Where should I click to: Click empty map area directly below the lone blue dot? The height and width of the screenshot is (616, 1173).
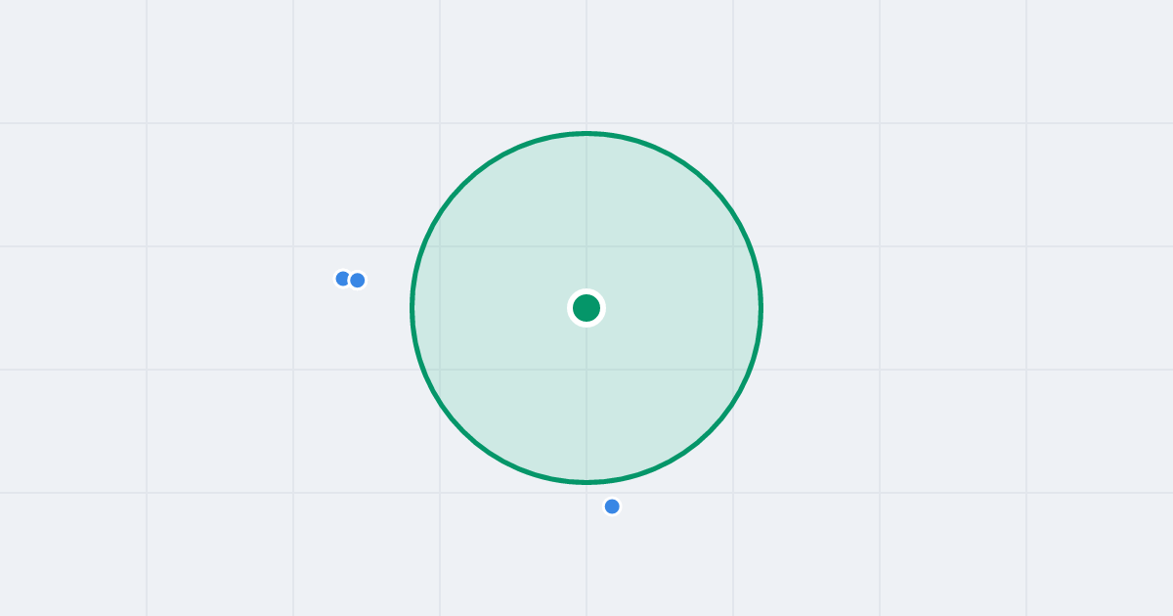[612, 567]
